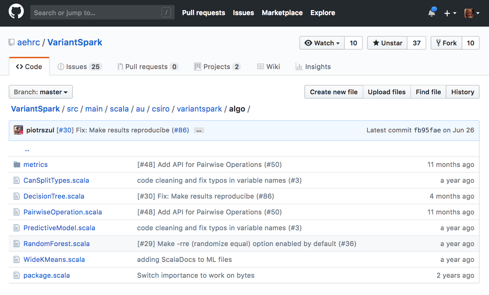The image size is (489, 295).
Task: Go to csiro folder in breadcrumb
Action: (x=160, y=109)
